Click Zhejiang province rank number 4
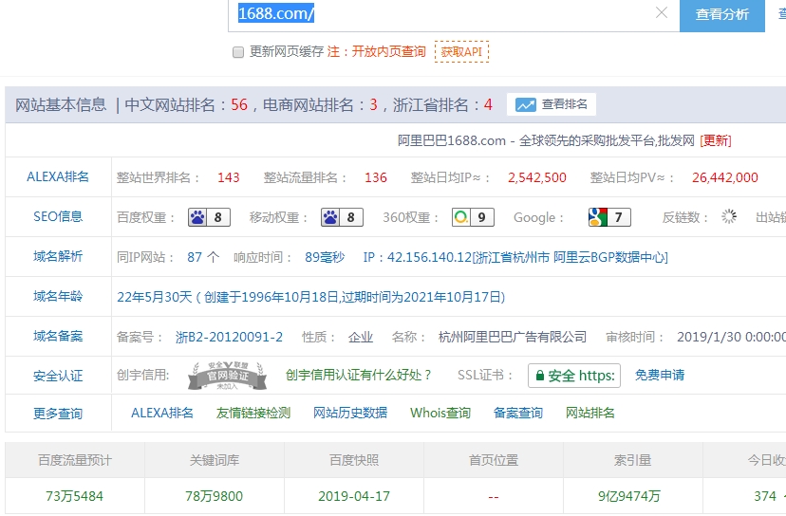The height and width of the screenshot is (516, 786). pos(488,104)
